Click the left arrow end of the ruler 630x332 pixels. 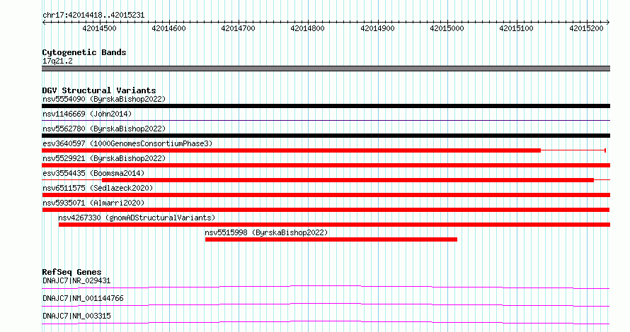pyautogui.click(x=44, y=23)
